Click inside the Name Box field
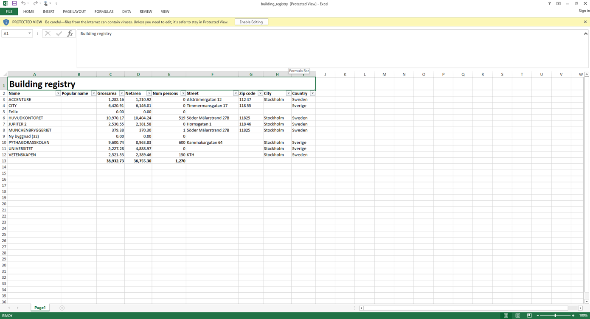The width and height of the screenshot is (590, 319). tap(14, 34)
